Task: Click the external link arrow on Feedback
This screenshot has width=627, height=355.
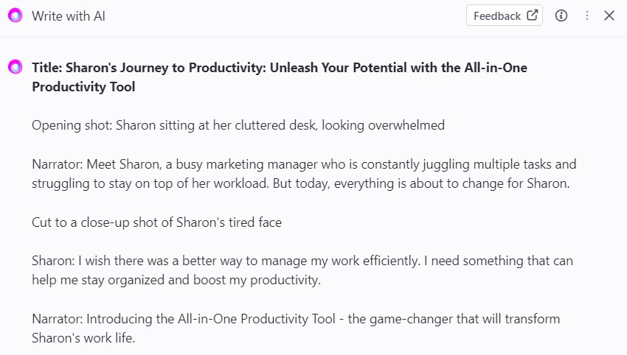Action: [533, 15]
